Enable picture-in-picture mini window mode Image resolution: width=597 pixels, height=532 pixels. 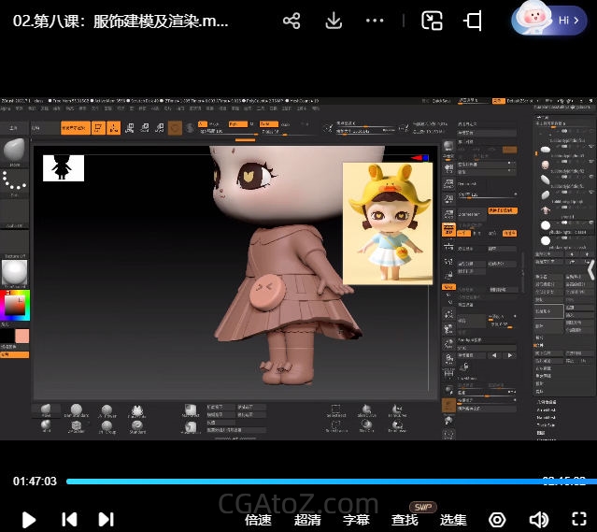click(432, 21)
